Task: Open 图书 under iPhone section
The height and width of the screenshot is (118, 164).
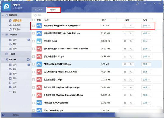Action: pos(15,78)
